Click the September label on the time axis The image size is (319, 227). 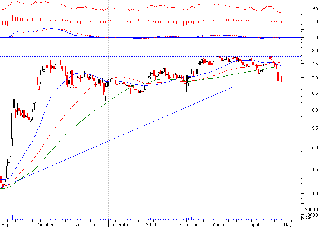coord(13,224)
